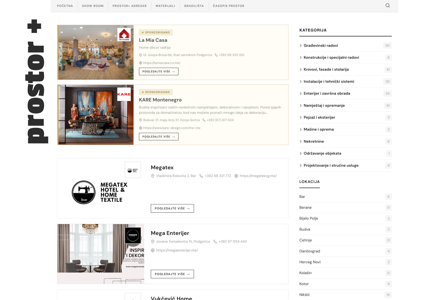Viewport: 448px width, 300px height.
Task: Open KARE Montenegro listing title
Action: coord(160,100)
